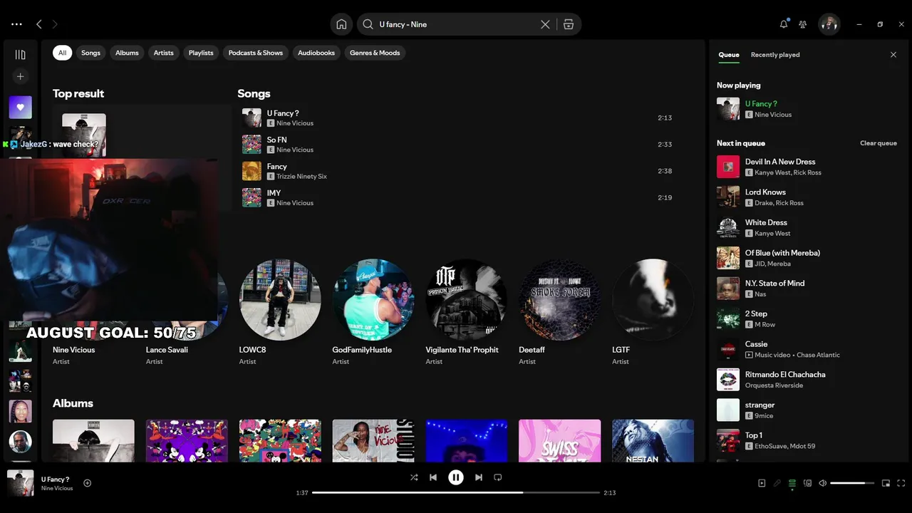The height and width of the screenshot is (513, 912).
Task: Add U Fancy ? to Liked Songs
Action: (87, 483)
